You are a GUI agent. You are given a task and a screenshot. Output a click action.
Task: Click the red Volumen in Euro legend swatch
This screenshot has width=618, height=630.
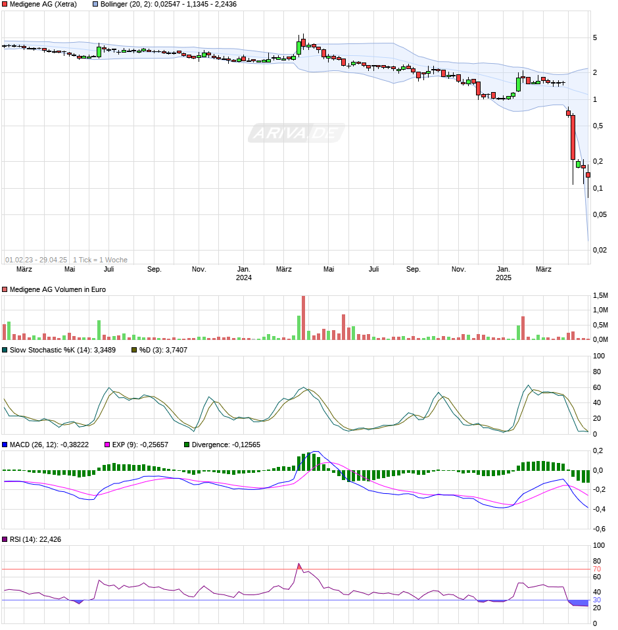(5, 290)
